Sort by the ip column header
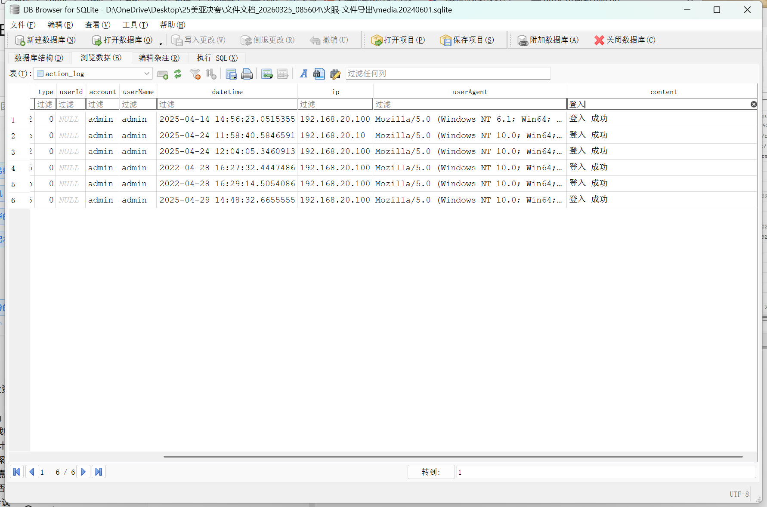Image resolution: width=767 pixels, height=507 pixels. (335, 92)
